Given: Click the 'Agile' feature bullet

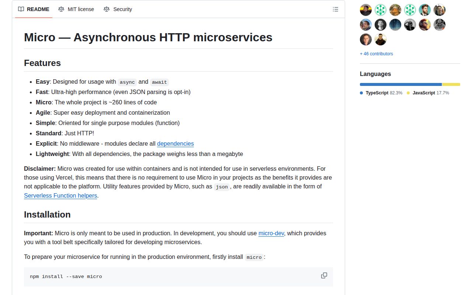Looking at the screenshot, I should pos(103,113).
